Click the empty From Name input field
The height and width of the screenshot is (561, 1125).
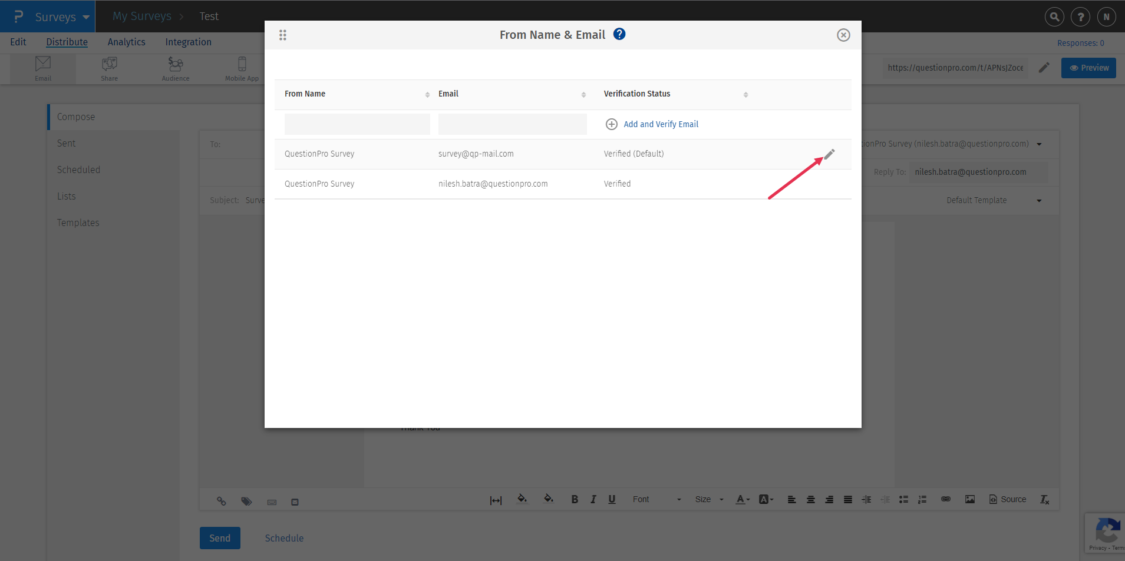pyautogui.click(x=357, y=124)
